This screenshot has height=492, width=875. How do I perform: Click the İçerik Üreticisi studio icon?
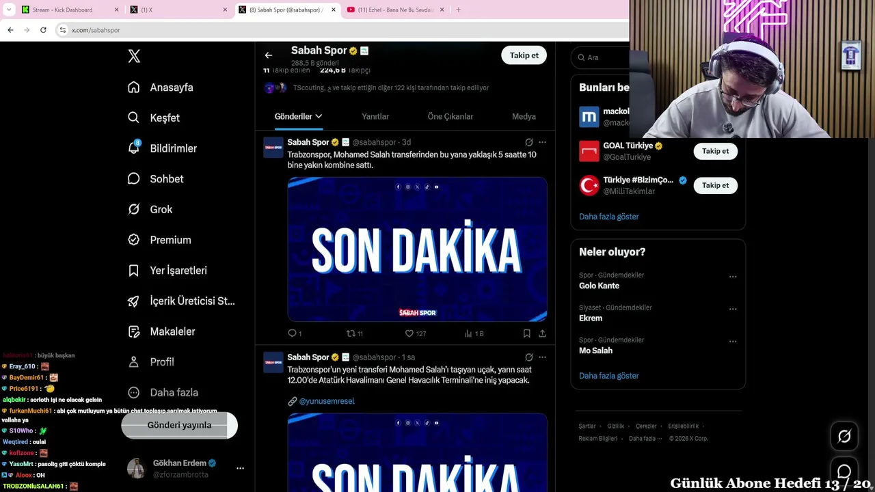134,301
